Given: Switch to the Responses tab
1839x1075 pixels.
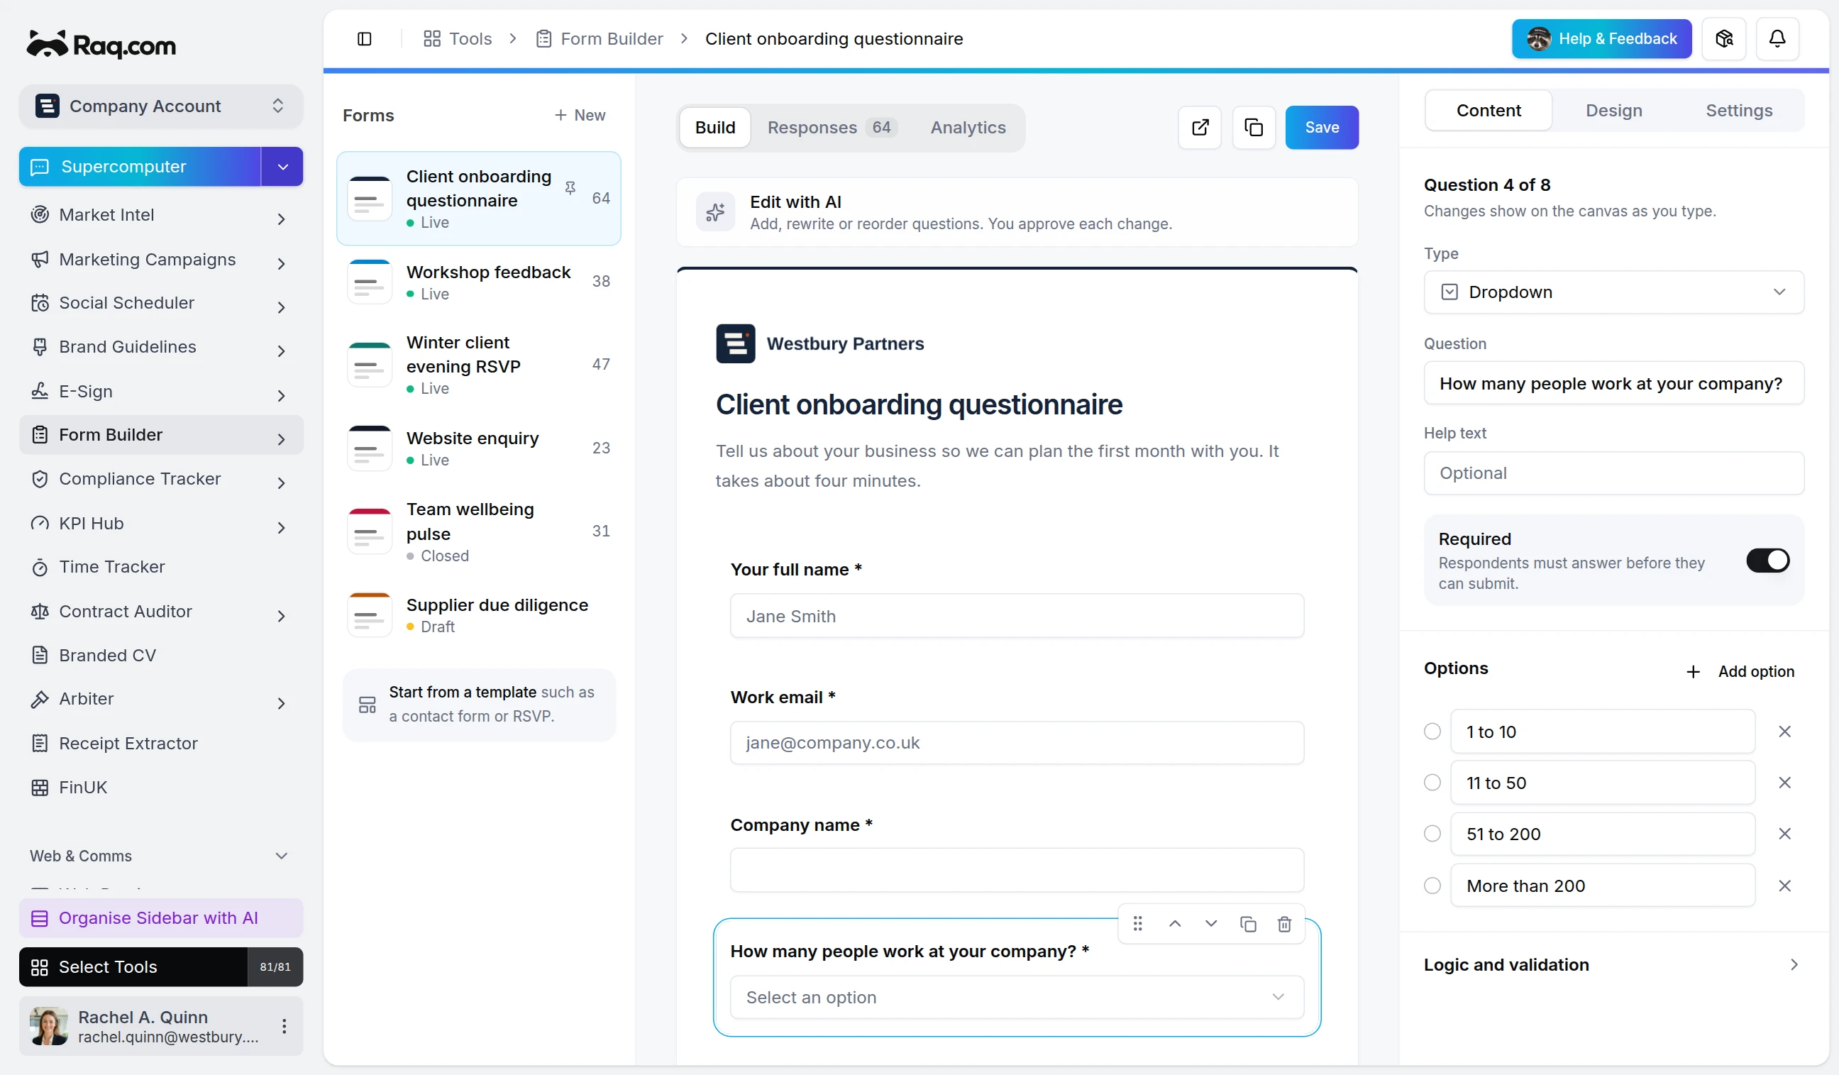Looking at the screenshot, I should [832, 128].
